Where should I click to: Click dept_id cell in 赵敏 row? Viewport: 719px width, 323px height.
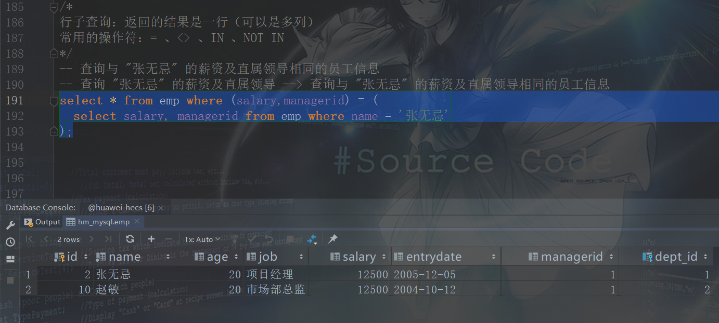coord(707,290)
